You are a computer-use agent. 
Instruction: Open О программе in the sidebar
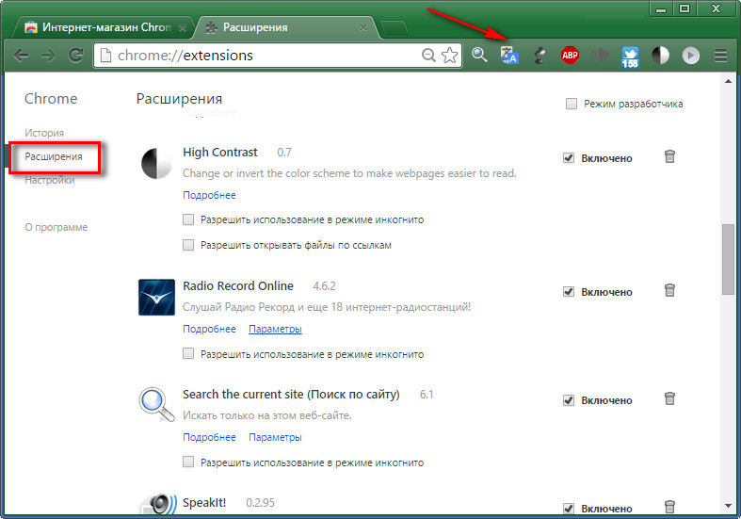[x=56, y=227]
